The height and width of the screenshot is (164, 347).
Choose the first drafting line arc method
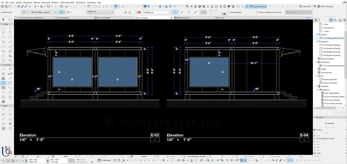(x=175, y=12)
